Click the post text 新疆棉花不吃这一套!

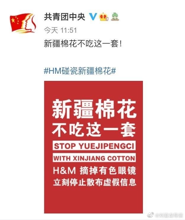click(83, 43)
